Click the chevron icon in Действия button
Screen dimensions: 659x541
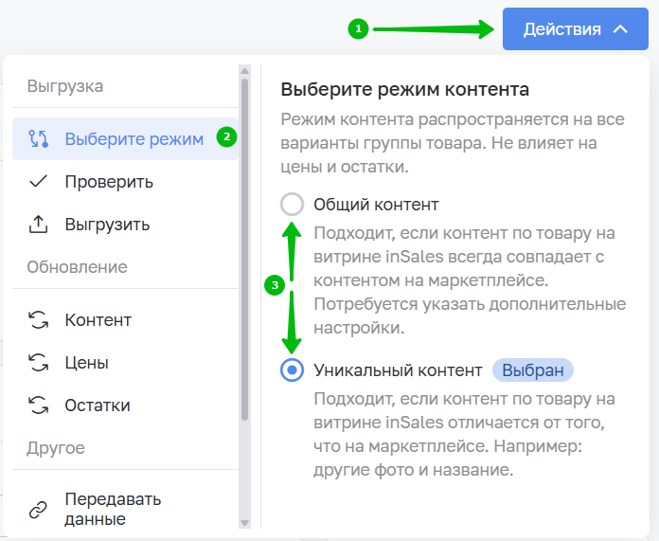pyautogui.click(x=620, y=29)
